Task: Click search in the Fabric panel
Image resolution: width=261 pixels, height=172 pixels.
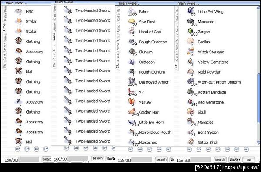Action: (161, 159)
